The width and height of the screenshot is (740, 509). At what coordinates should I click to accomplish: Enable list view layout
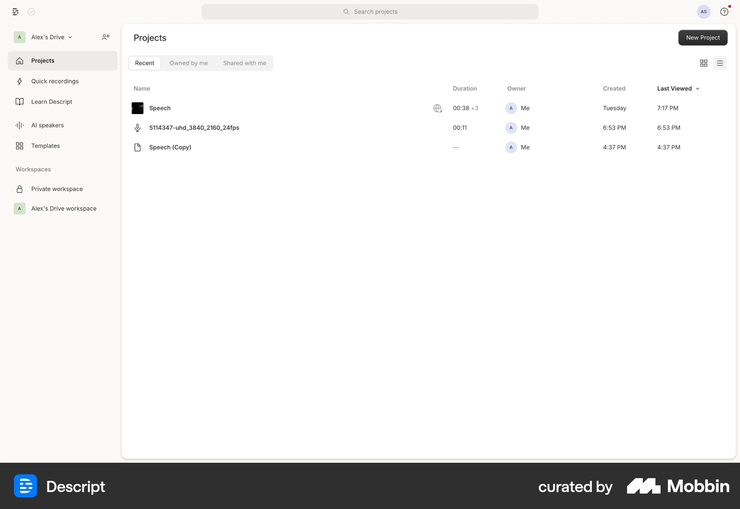click(x=720, y=63)
